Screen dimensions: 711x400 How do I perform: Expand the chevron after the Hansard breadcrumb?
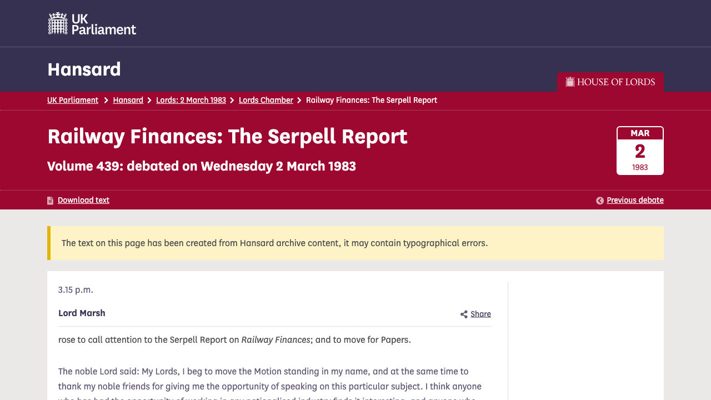point(149,100)
